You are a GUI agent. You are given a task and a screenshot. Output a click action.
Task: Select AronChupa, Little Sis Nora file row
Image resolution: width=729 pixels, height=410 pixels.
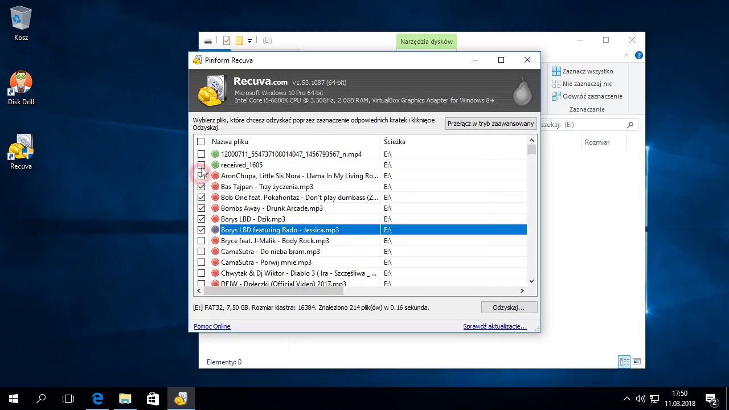361,176
